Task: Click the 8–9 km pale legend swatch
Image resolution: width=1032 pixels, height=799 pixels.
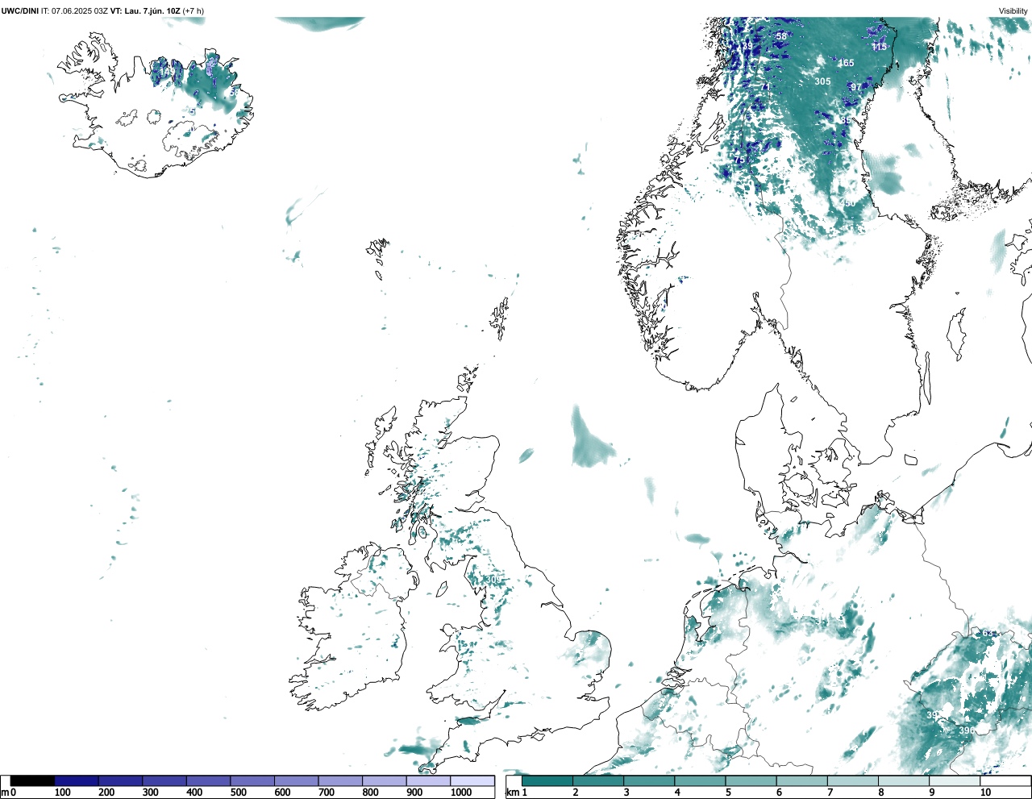Action: click(x=903, y=780)
